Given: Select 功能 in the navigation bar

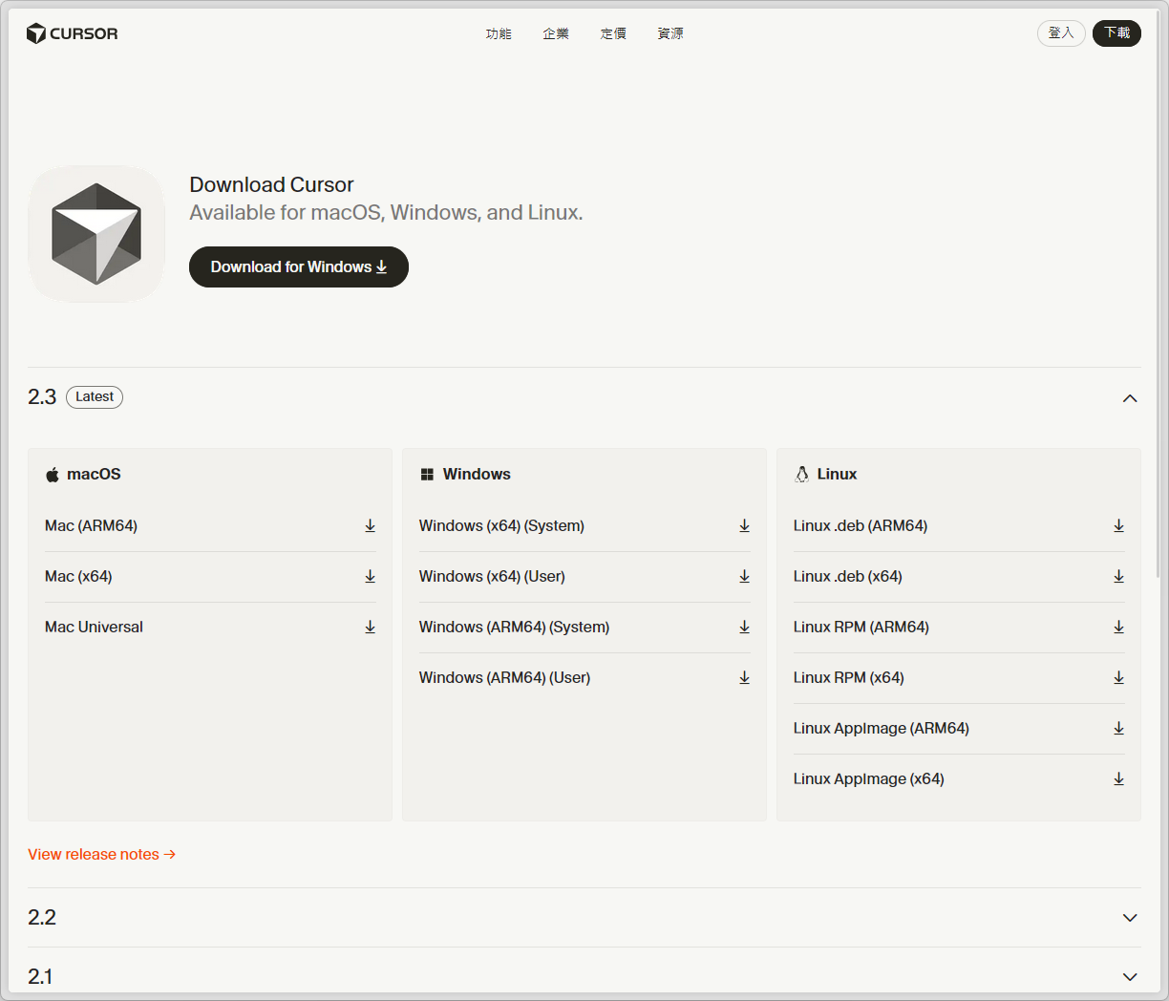Looking at the screenshot, I should [499, 32].
